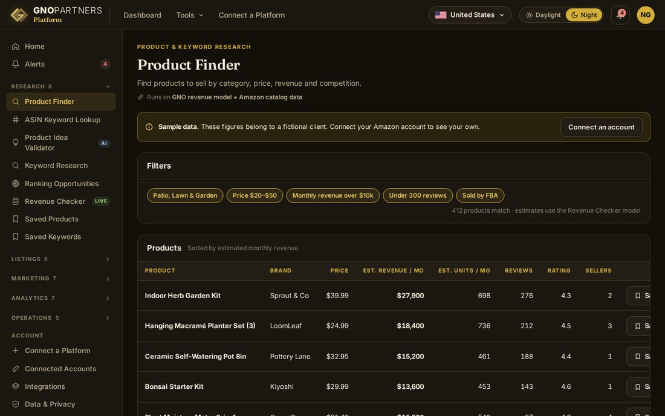Image resolution: width=665 pixels, height=416 pixels.
Task: Click the United States flag icon
Action: pos(441,15)
